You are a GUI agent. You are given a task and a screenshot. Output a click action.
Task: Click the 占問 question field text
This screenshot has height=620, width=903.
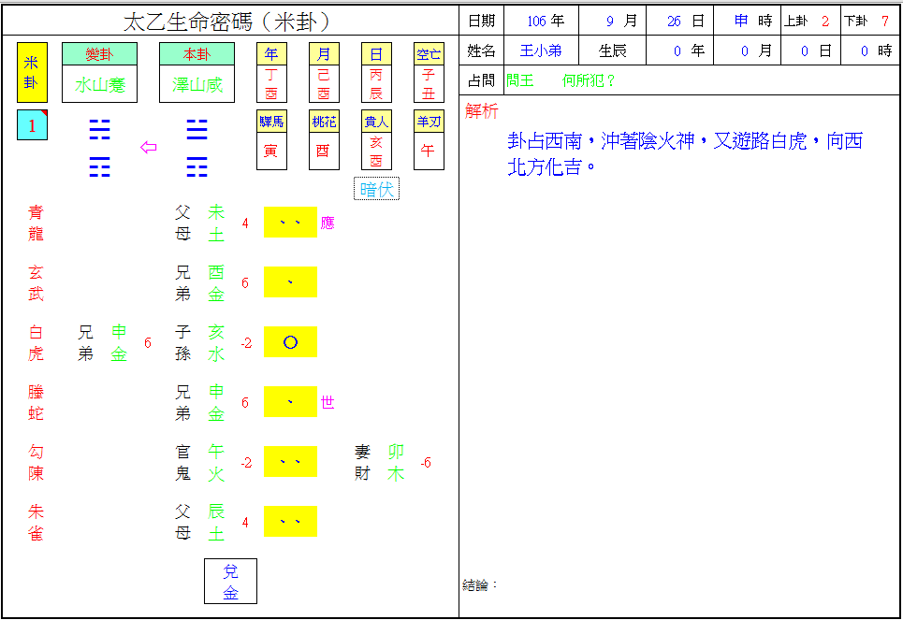561,81
